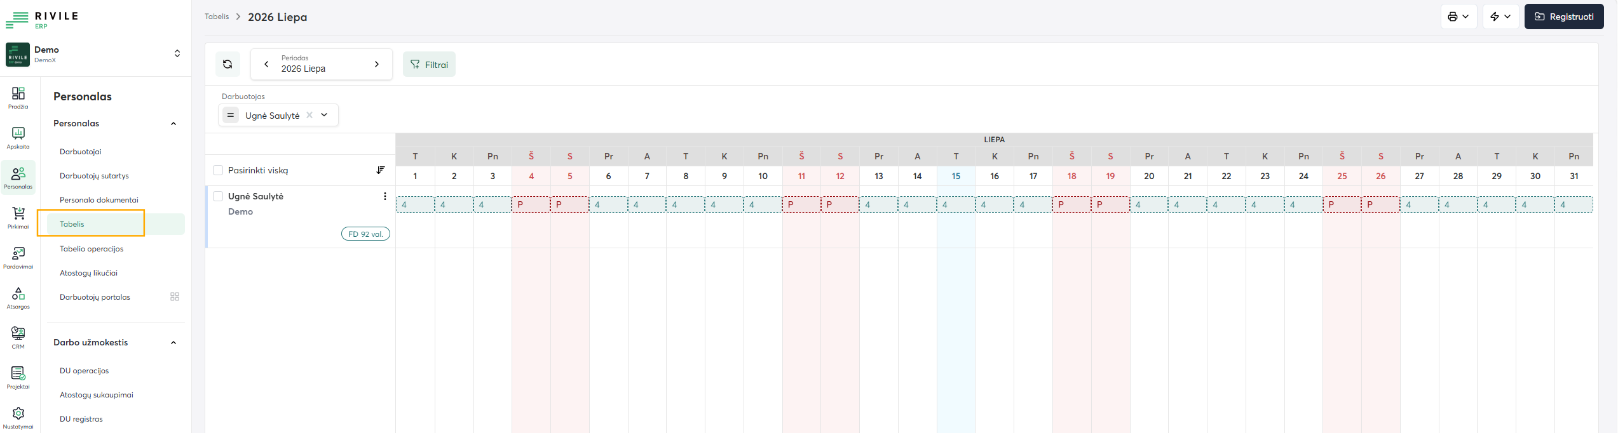This screenshot has height=433, width=1618.
Task: Open Atostogų sukaupimai menu item
Action: click(97, 395)
